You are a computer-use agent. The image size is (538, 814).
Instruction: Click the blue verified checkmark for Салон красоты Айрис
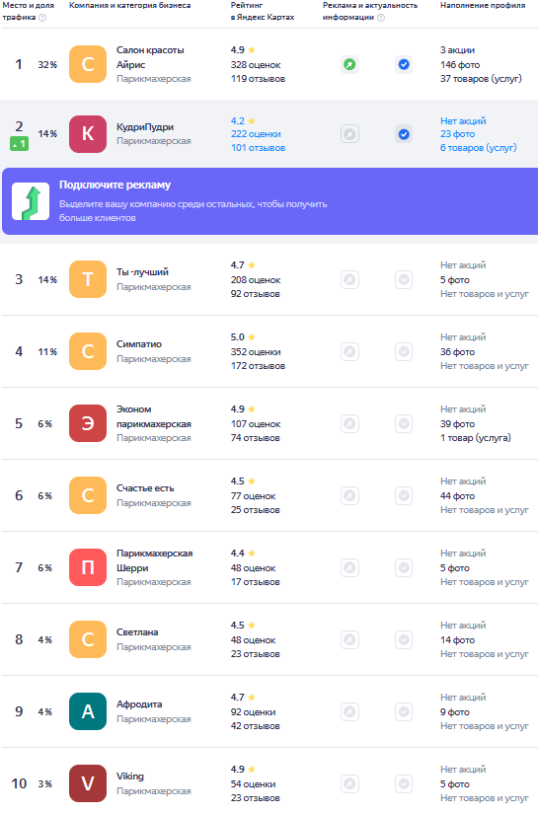tap(404, 65)
